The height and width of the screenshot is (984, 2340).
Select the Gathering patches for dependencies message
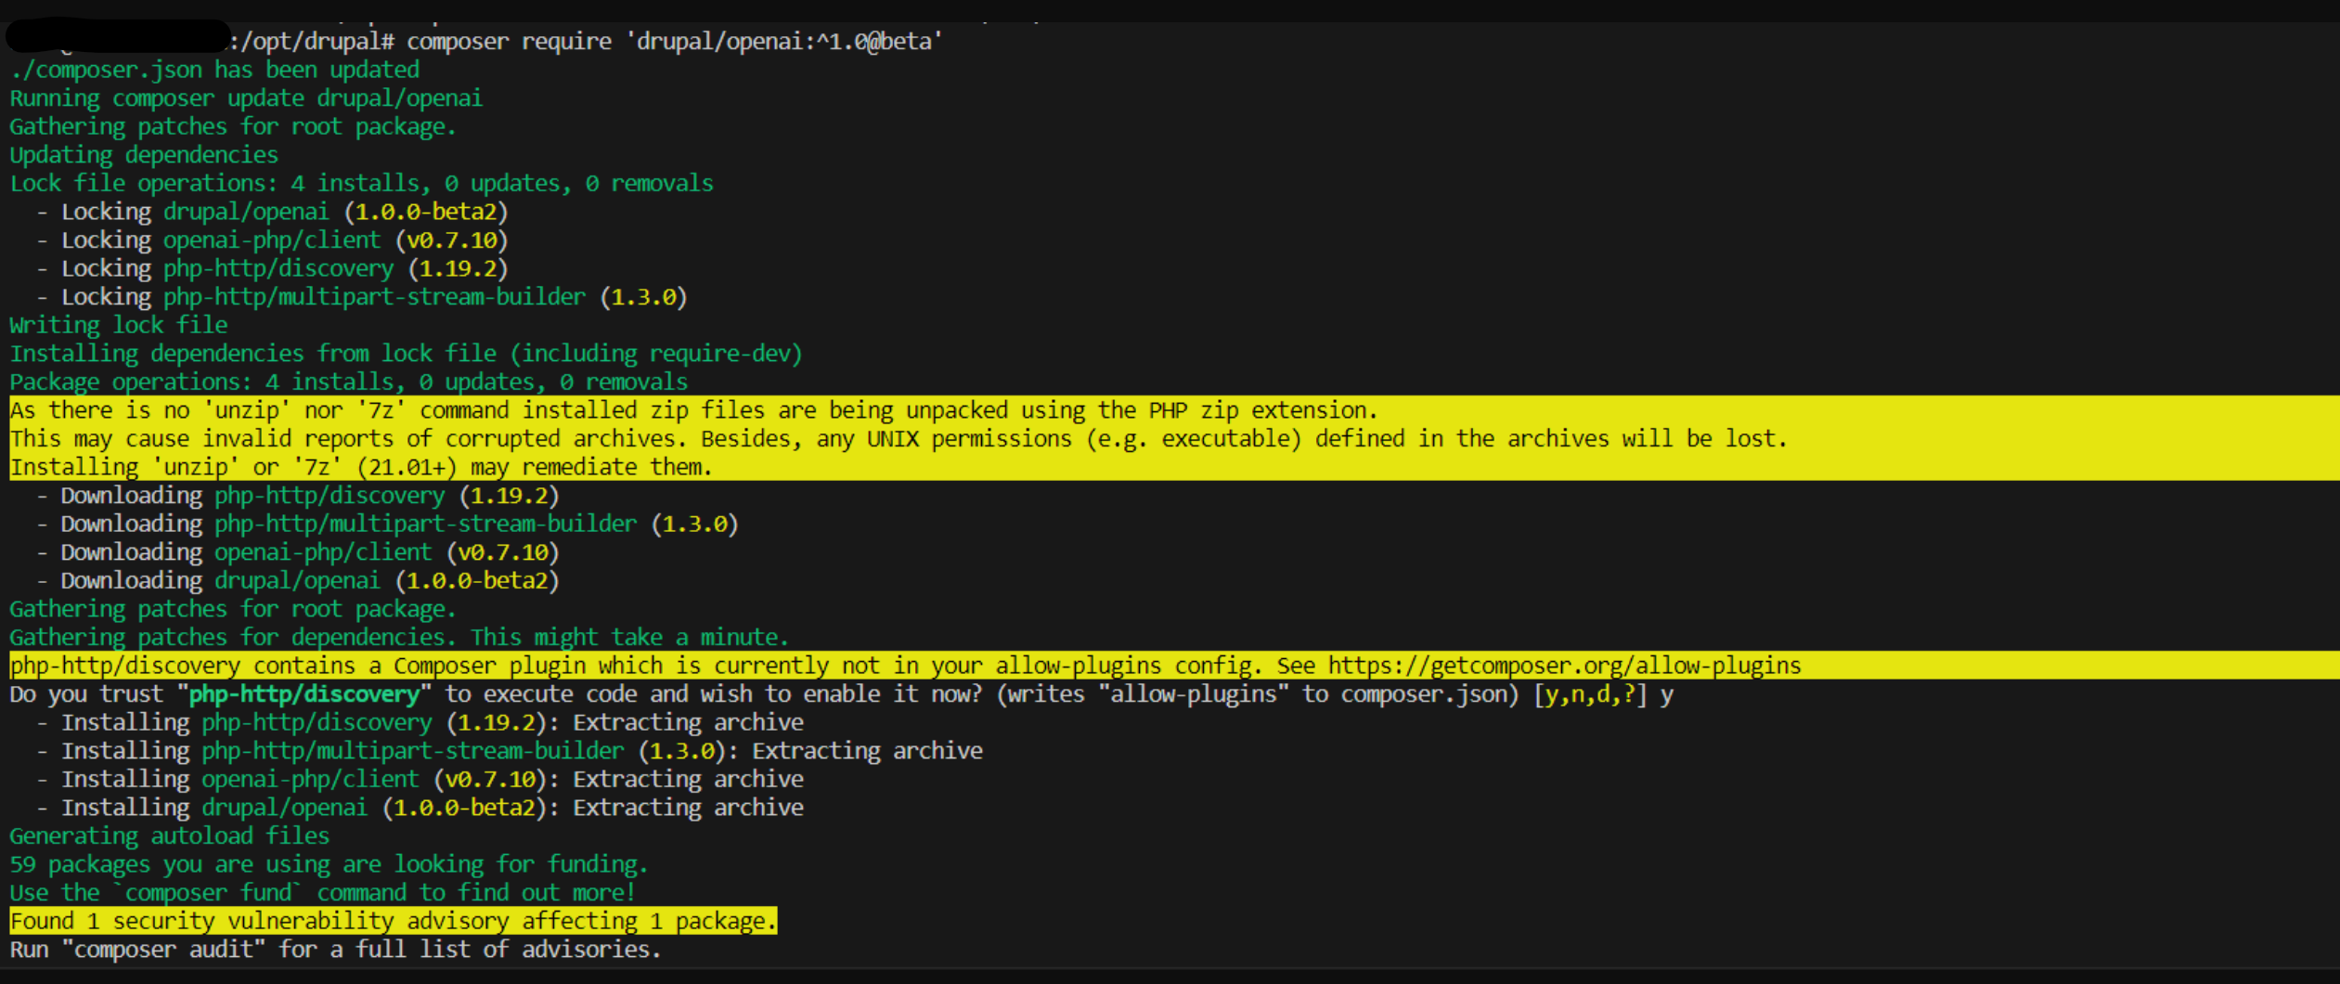pos(399,637)
